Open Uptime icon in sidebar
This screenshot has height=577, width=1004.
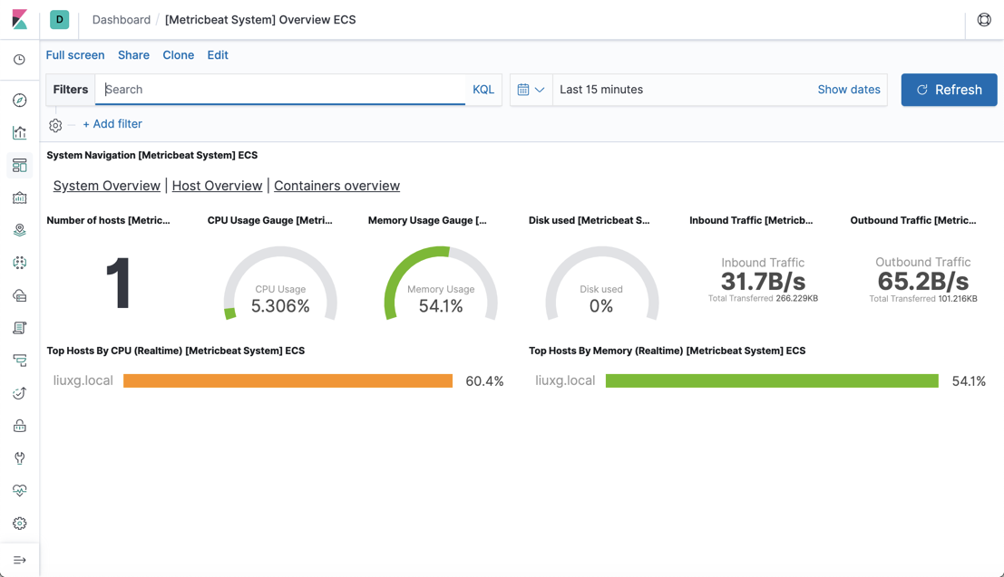tap(20, 393)
